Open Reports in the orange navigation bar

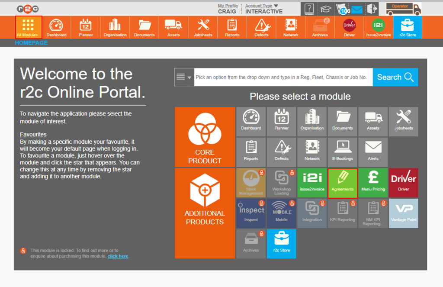[x=232, y=27]
